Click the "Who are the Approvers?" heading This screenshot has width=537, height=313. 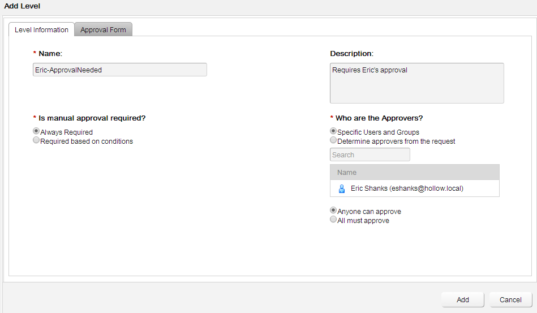(379, 118)
